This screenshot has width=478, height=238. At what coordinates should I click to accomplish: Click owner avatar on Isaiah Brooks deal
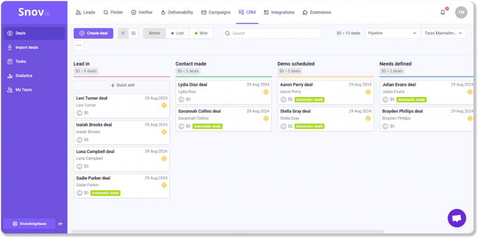pyautogui.click(x=79, y=140)
